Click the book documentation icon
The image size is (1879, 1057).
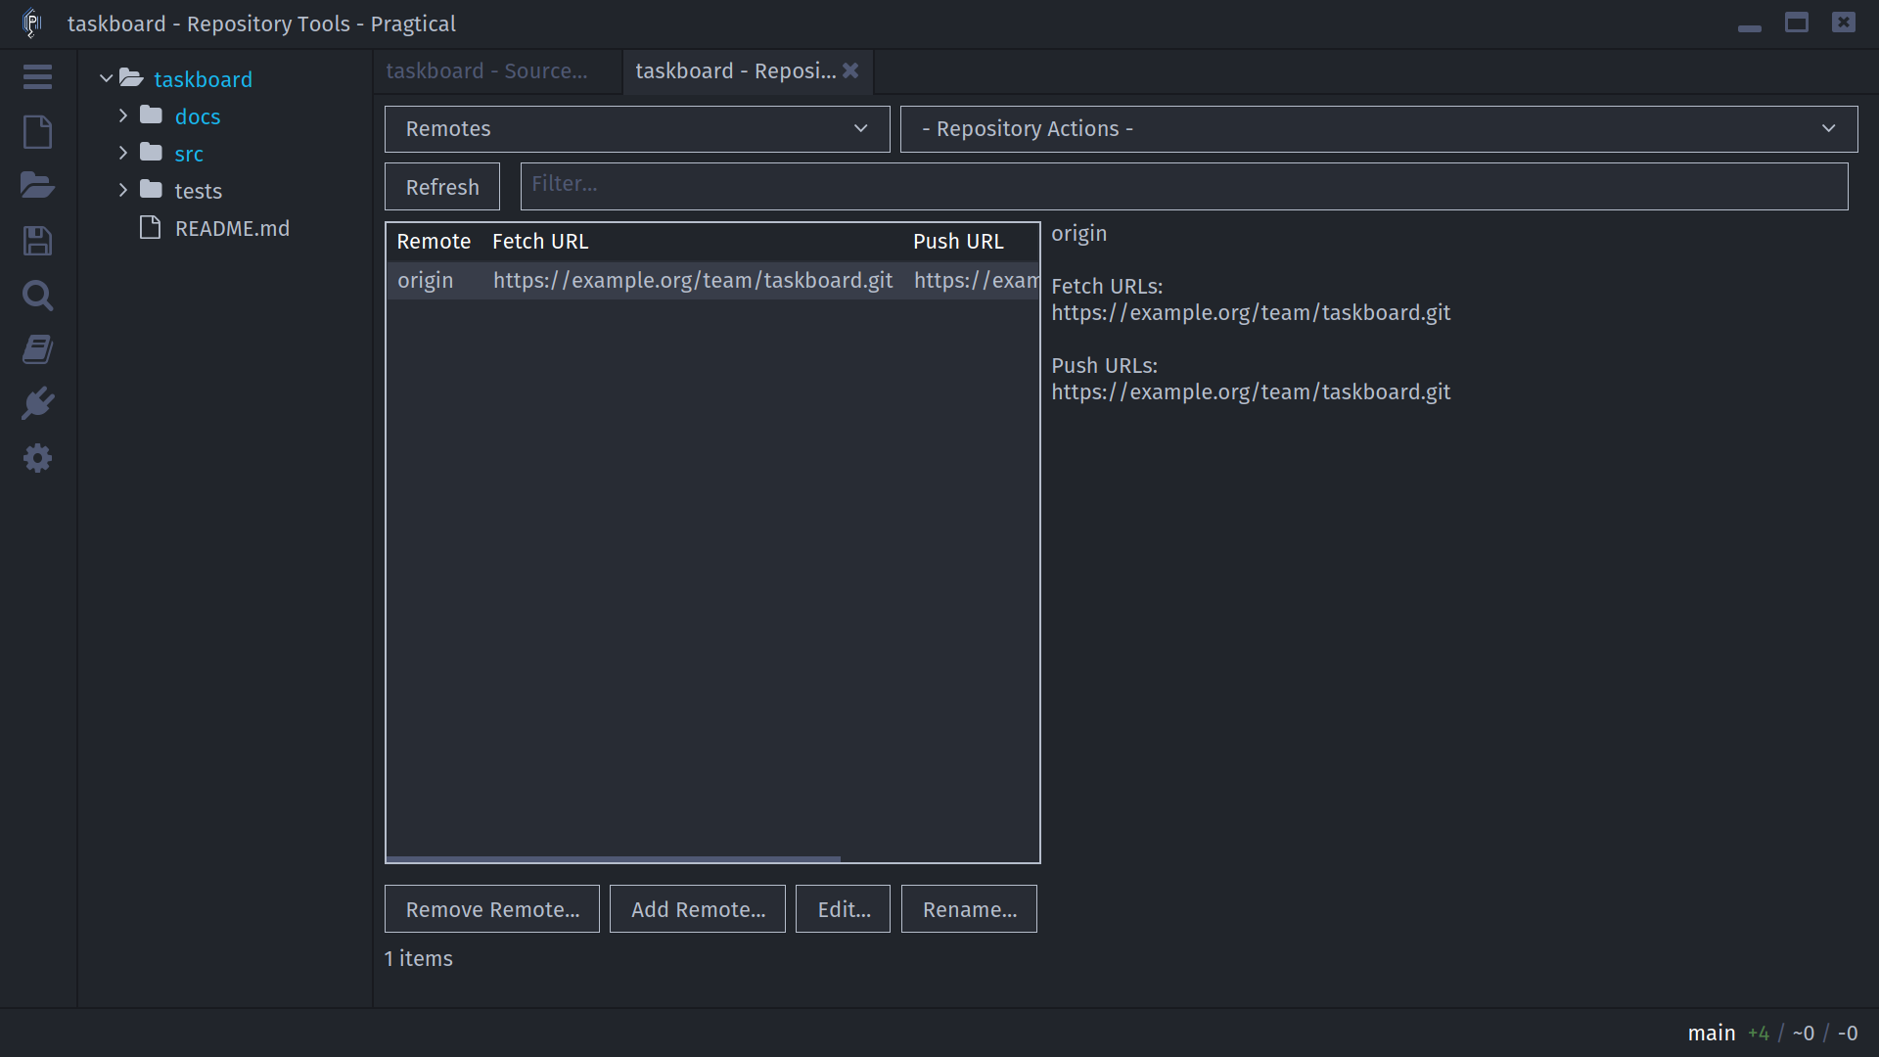tap(37, 349)
